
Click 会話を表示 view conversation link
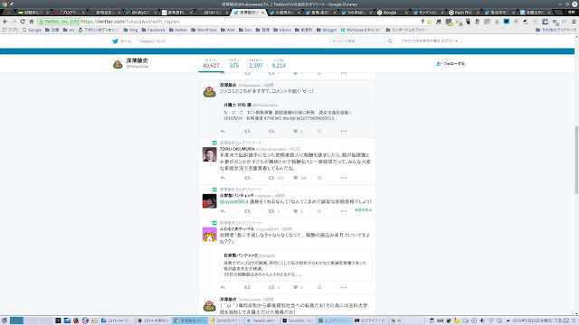pyautogui.click(x=363, y=210)
